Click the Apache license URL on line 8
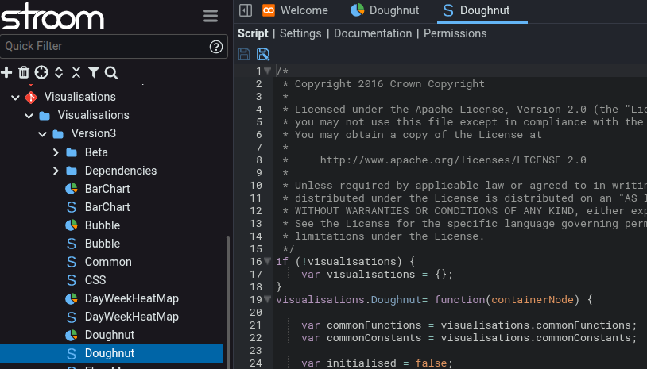The height and width of the screenshot is (369, 647). point(453,160)
